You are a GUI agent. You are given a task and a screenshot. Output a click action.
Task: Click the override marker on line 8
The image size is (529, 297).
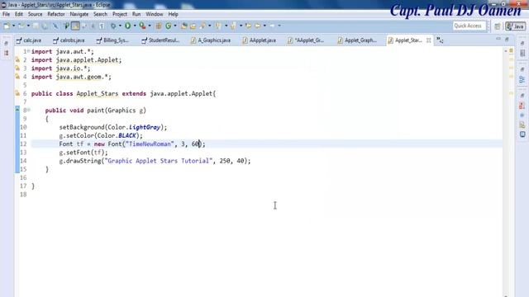(x=17, y=109)
